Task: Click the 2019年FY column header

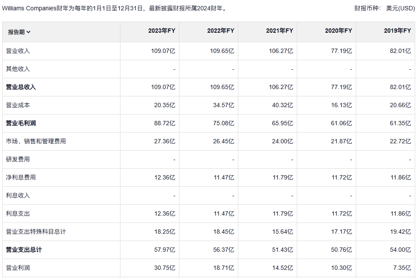Action: pos(397,31)
